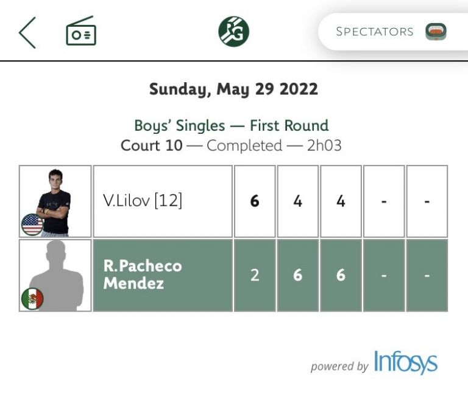Image resolution: width=468 pixels, height=404 pixels.
Task: Open the radio icon
Action: tap(81, 30)
